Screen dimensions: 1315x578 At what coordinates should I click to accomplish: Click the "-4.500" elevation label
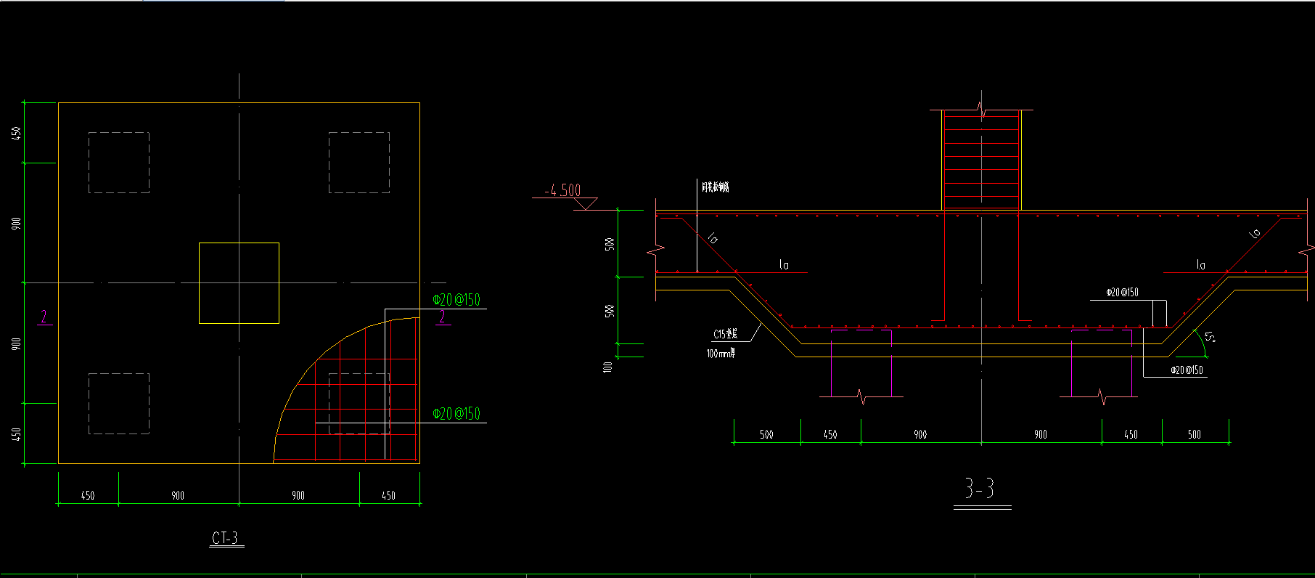(x=563, y=190)
